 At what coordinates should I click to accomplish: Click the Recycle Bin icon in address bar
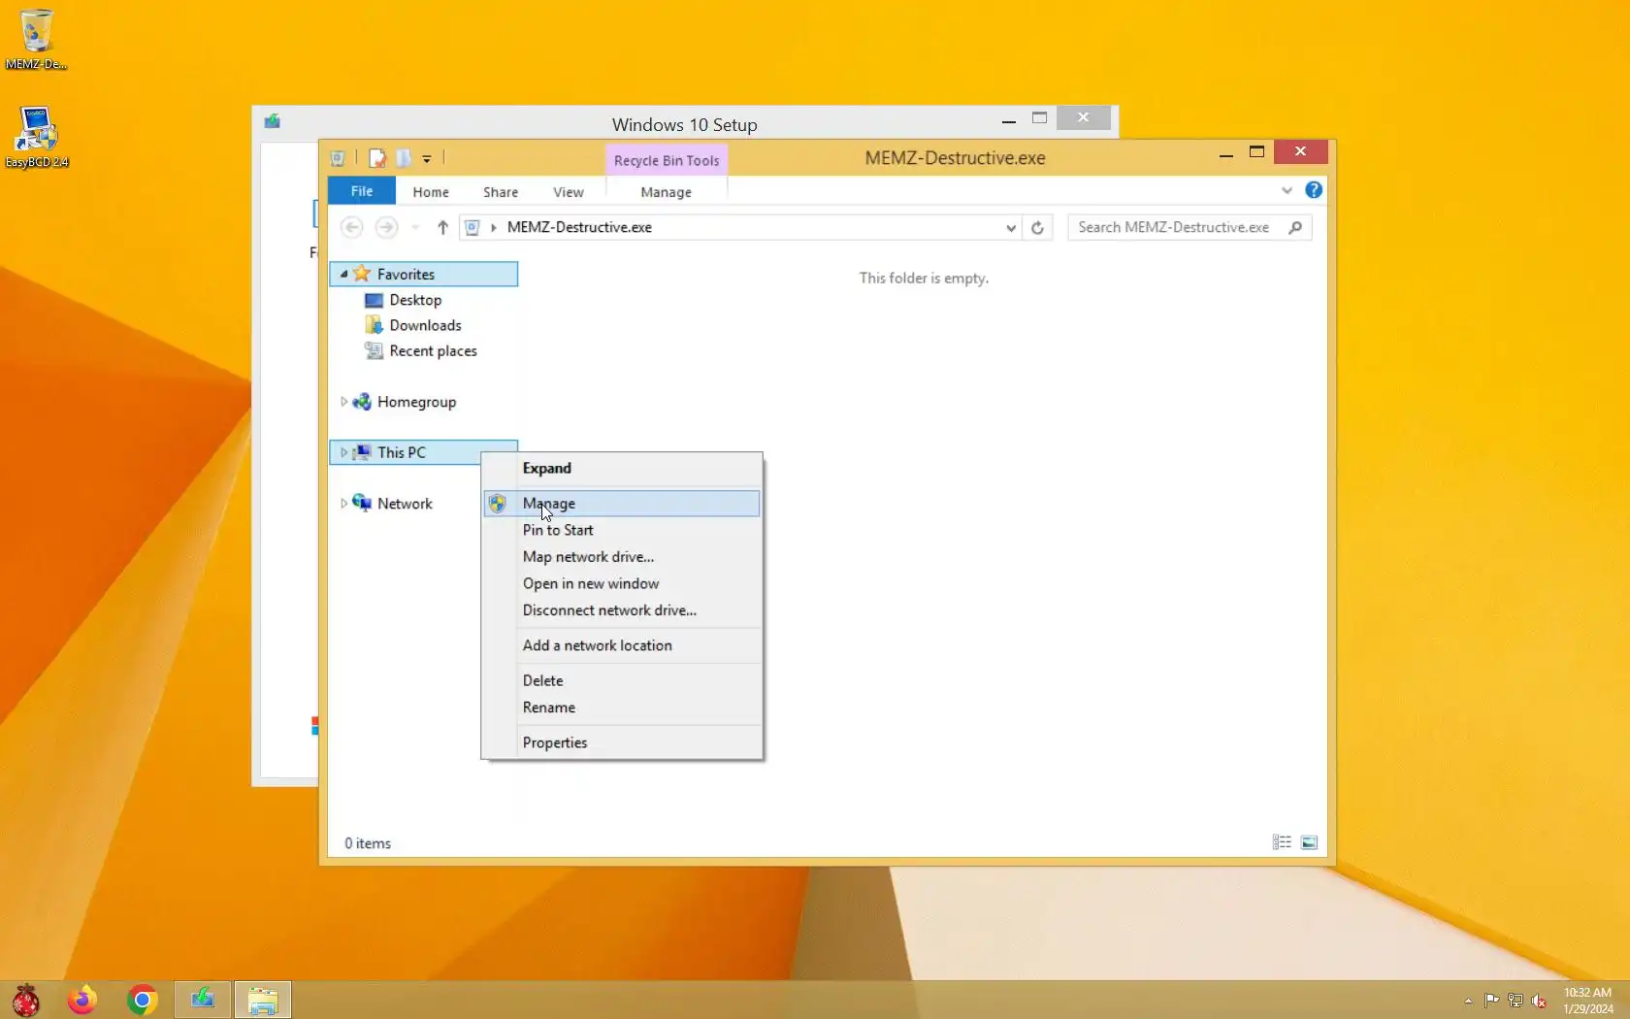pyautogui.click(x=473, y=227)
